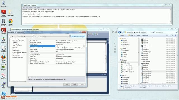This screenshot has width=179, height=100.
Task: Click OK in Property Pages dialog
Action: pos(67,84)
